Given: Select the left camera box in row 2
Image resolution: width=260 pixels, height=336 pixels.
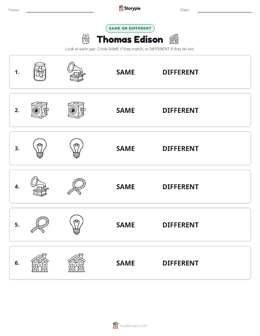Looking at the screenshot, I should pyautogui.click(x=40, y=110).
